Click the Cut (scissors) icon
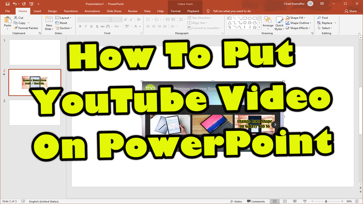This screenshot has width=363, height=204. click(x=16, y=17)
